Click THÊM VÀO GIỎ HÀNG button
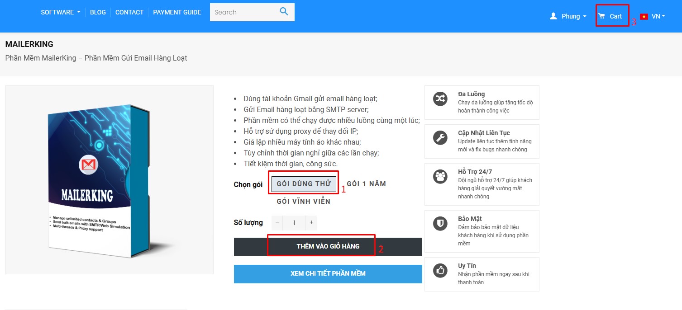The height and width of the screenshot is (310, 682). (328, 247)
